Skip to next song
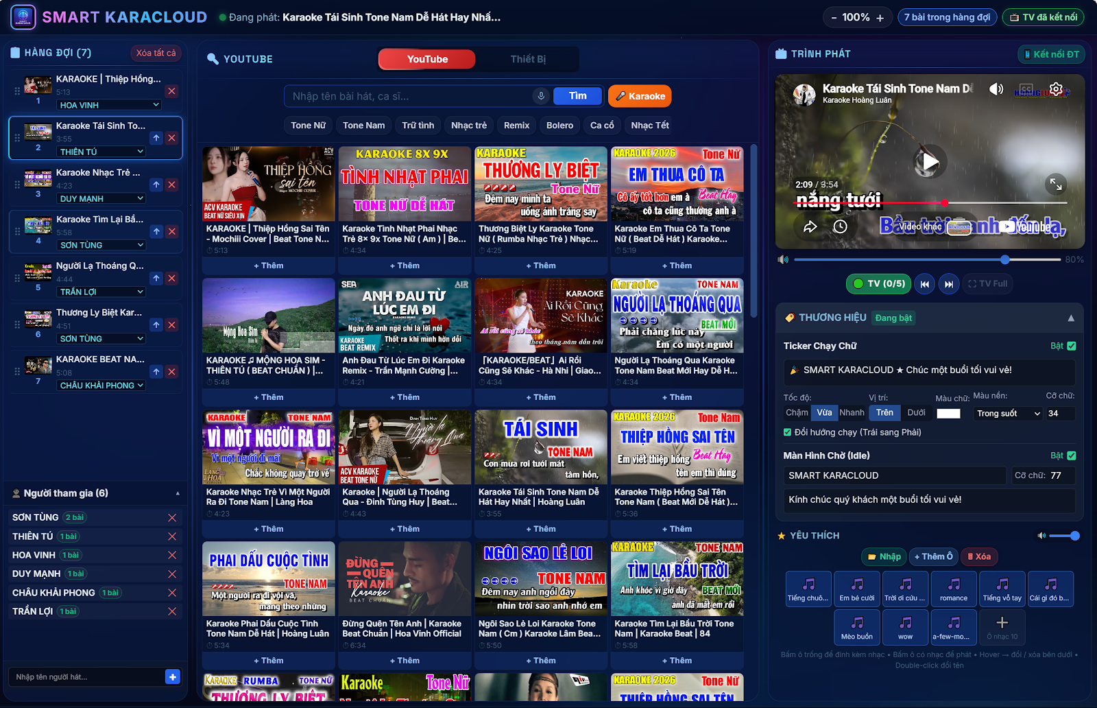The height and width of the screenshot is (708, 1097). tap(949, 284)
